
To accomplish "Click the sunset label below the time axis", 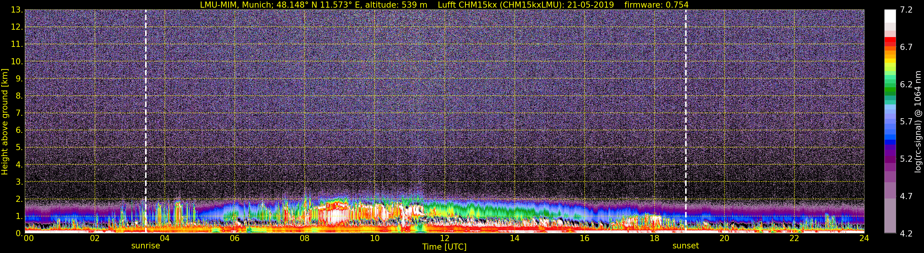I will (x=686, y=246).
